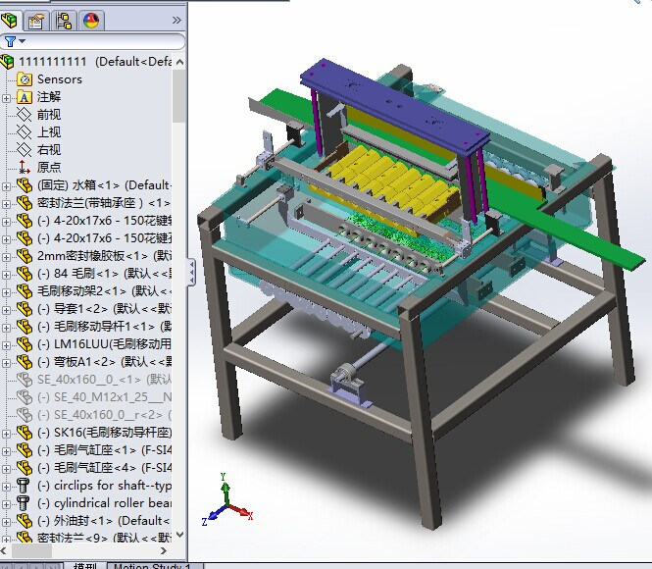The width and height of the screenshot is (652, 569).
Task: Switch to the PropertyManager tab
Action: [x=37, y=19]
